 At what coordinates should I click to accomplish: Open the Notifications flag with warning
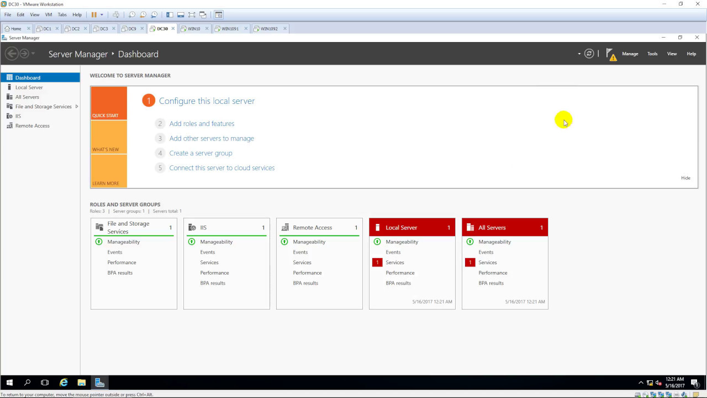611,54
